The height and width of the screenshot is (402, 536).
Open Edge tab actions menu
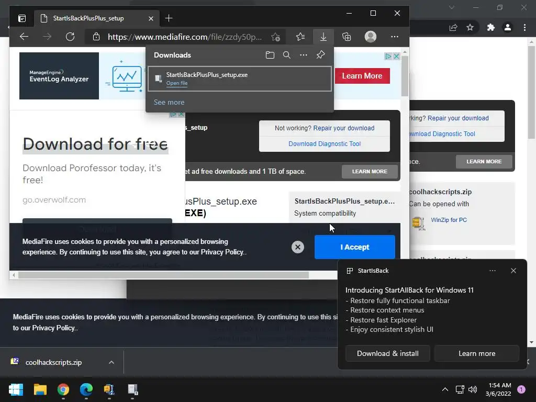tap(22, 18)
